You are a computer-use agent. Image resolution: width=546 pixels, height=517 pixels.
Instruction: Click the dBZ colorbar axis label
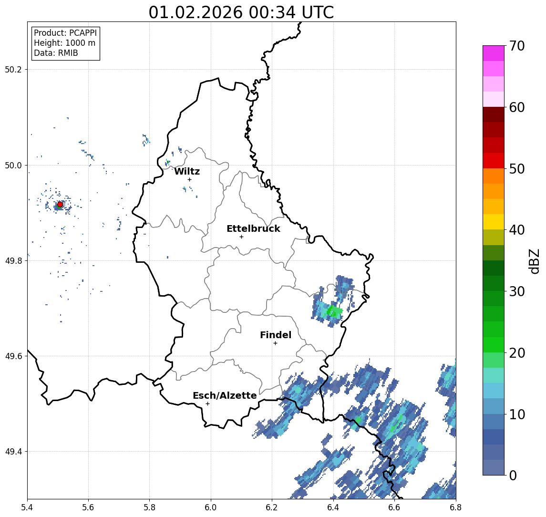534,261
